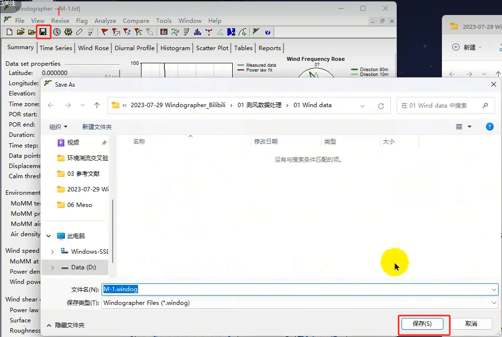502x337 pixels.
Task: Click the highlighted Save icon on the toolbar
Action: tap(42, 32)
